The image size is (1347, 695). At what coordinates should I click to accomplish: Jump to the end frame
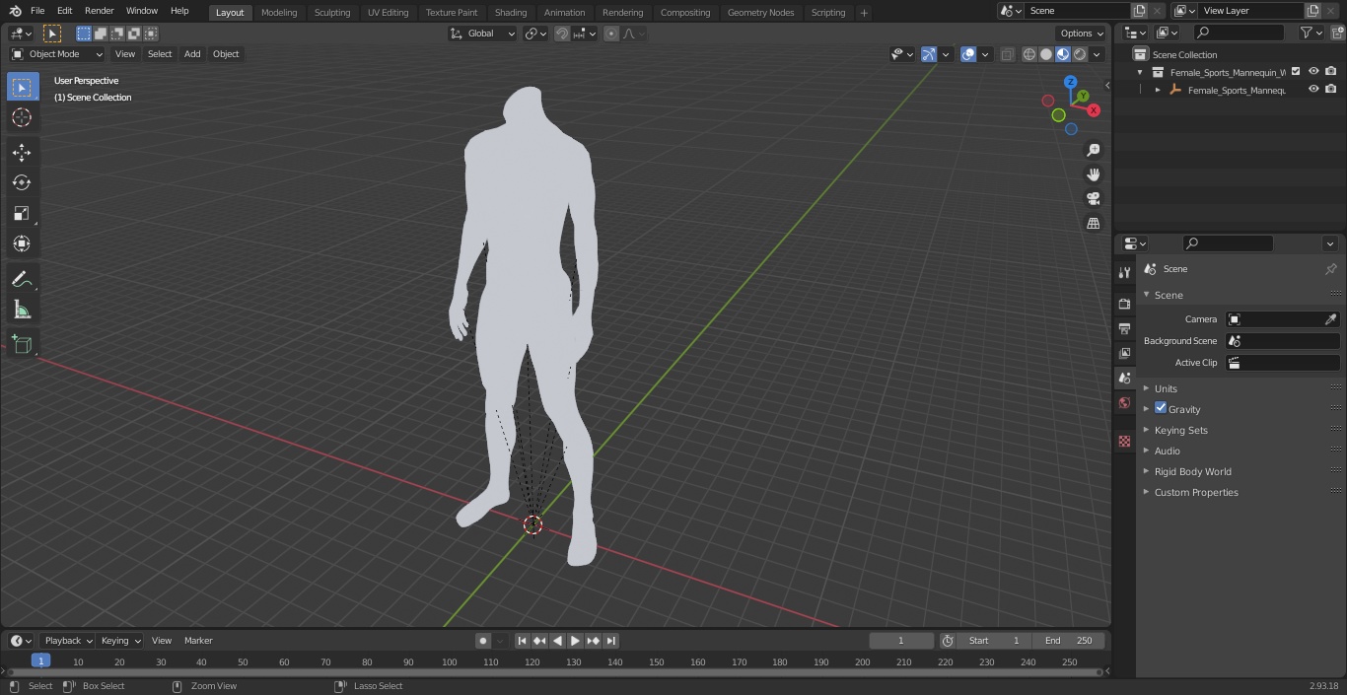pos(610,641)
